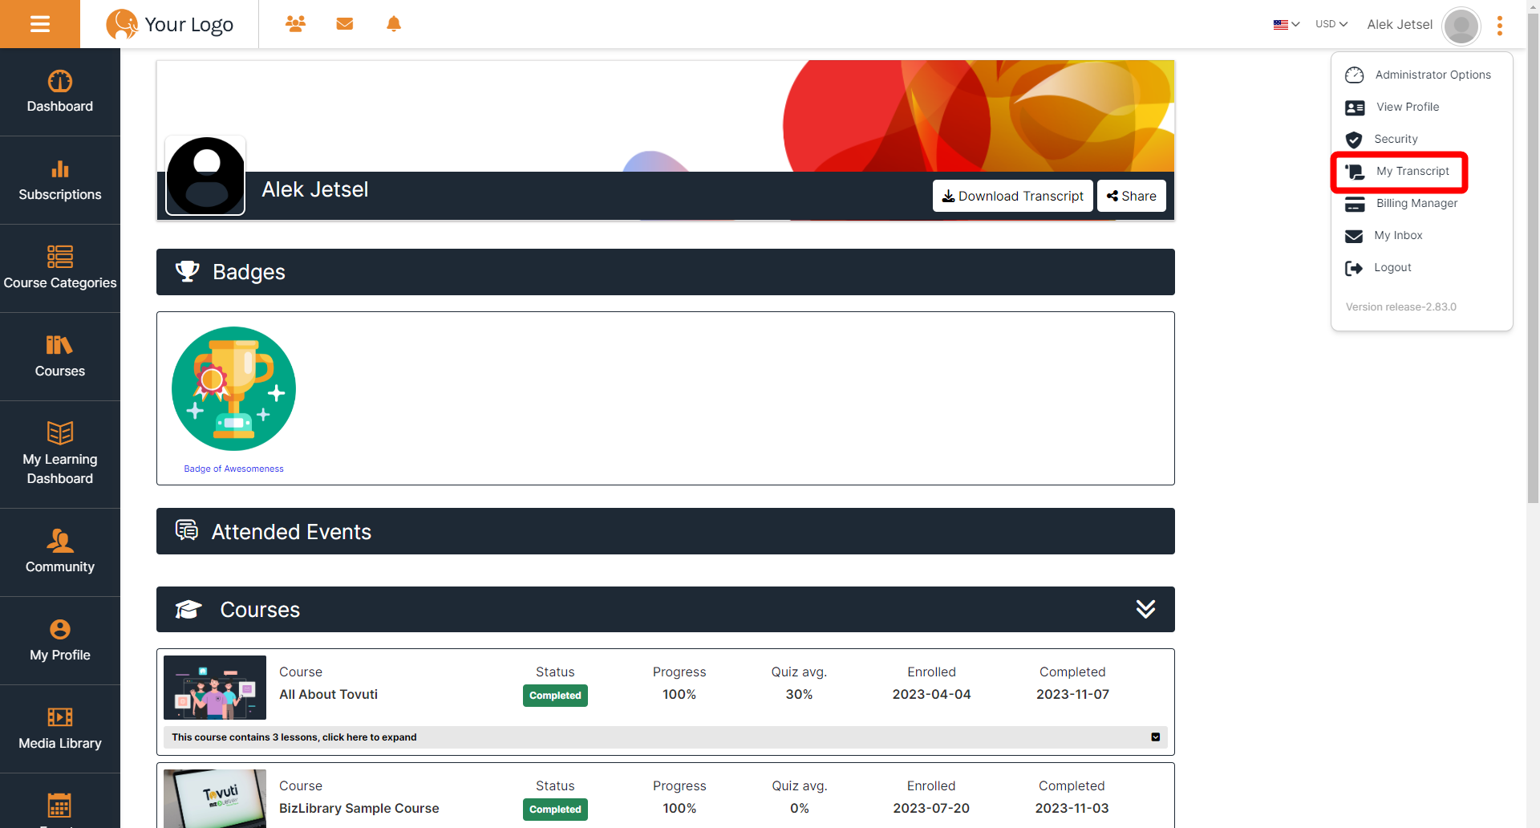Click the 30% quiz average value

[x=799, y=694]
